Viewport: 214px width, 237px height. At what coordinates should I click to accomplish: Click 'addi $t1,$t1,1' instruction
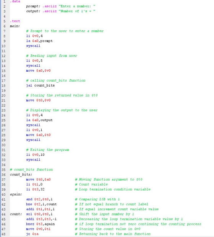point(40,209)
